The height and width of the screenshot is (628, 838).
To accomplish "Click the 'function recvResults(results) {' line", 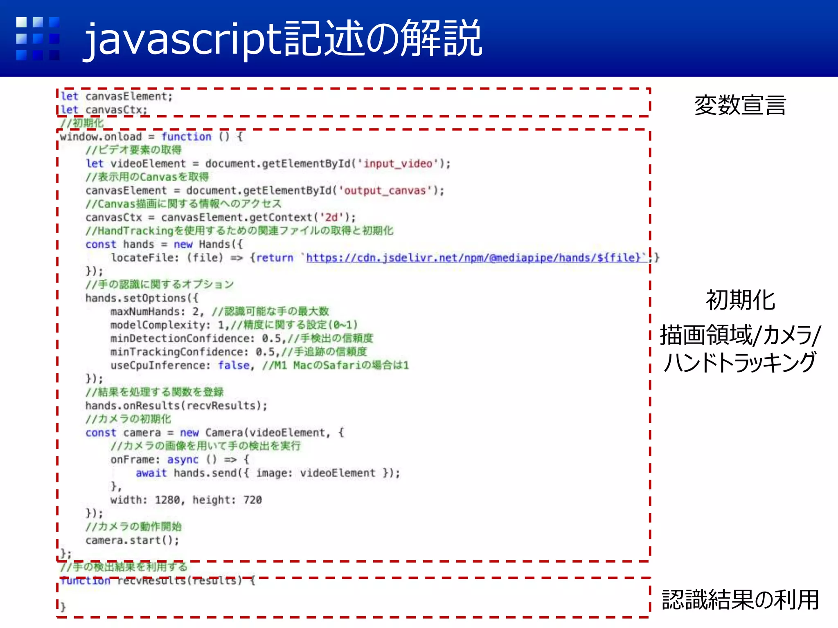I will pos(158,581).
